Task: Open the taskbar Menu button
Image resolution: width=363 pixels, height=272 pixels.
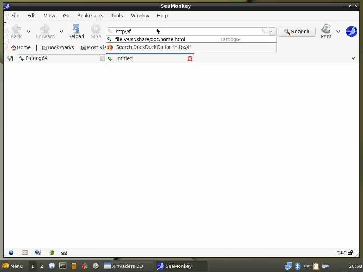Action: (13, 266)
